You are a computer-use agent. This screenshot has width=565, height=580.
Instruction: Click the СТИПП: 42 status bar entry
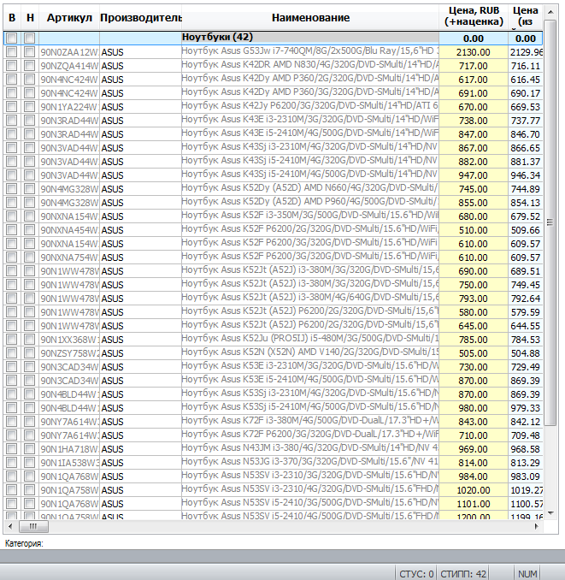463,574
